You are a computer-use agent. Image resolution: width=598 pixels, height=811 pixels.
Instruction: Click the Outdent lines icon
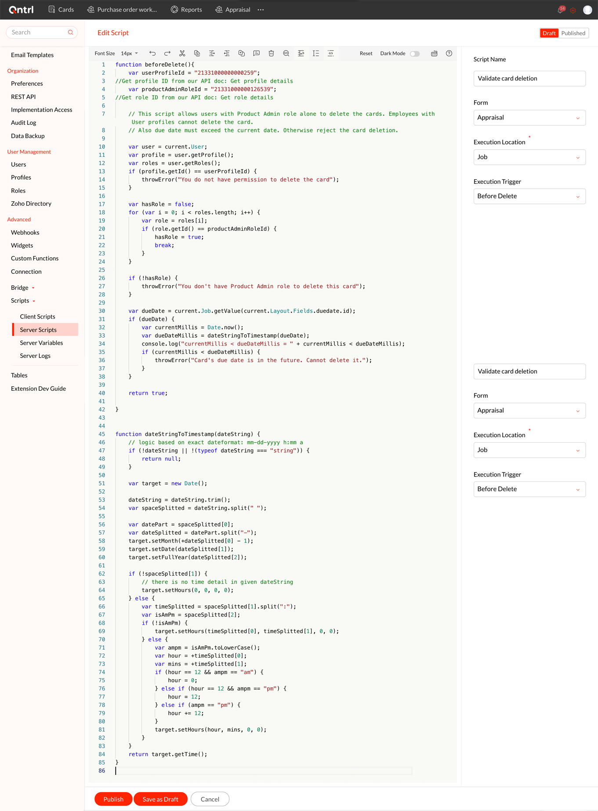[x=227, y=53]
